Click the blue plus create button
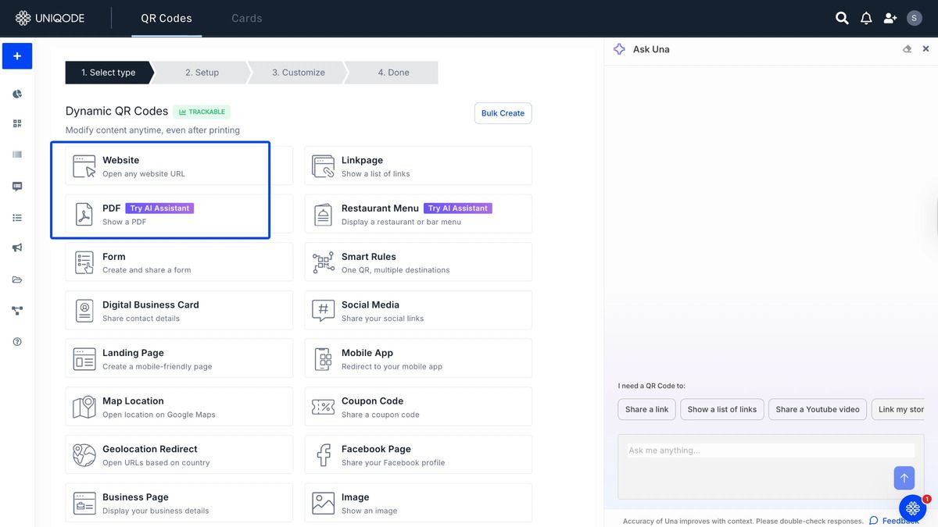Image resolution: width=938 pixels, height=527 pixels. [17, 56]
